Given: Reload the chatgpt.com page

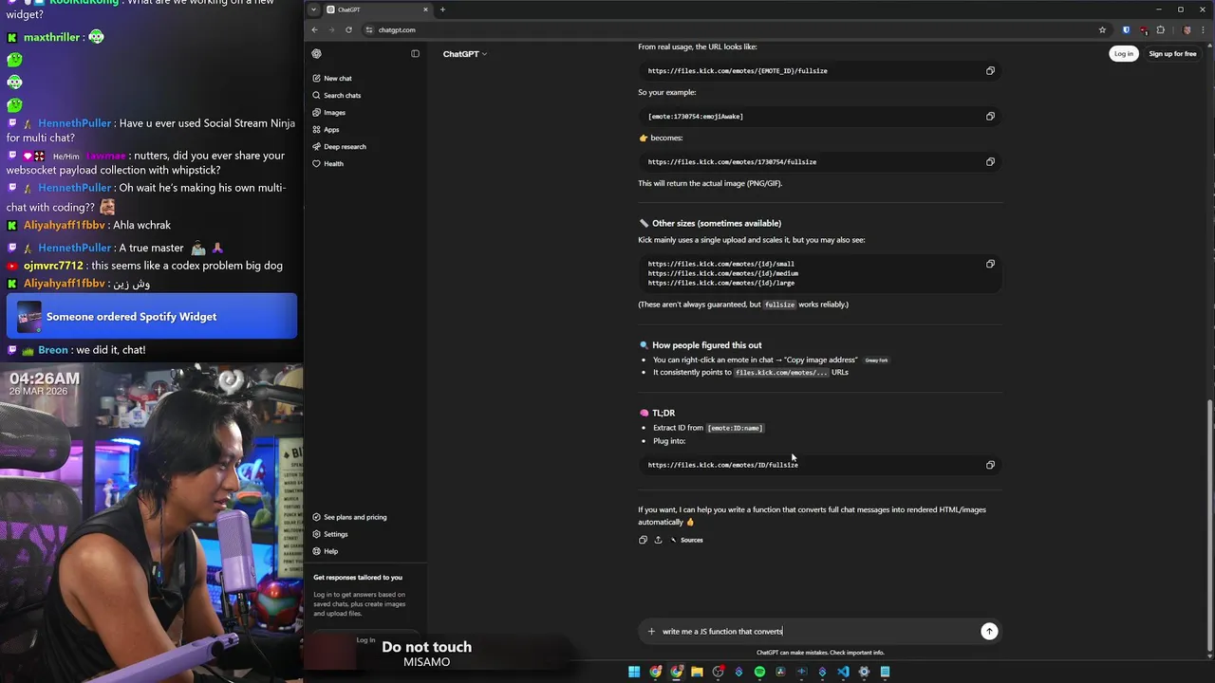Looking at the screenshot, I should (x=348, y=29).
